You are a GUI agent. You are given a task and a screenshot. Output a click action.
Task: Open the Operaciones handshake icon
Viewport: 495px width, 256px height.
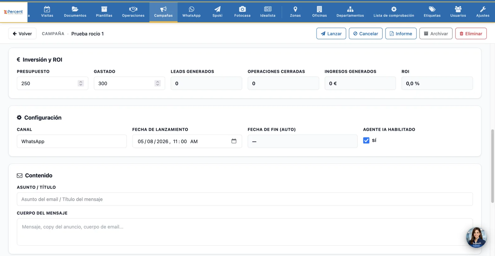pos(133,9)
